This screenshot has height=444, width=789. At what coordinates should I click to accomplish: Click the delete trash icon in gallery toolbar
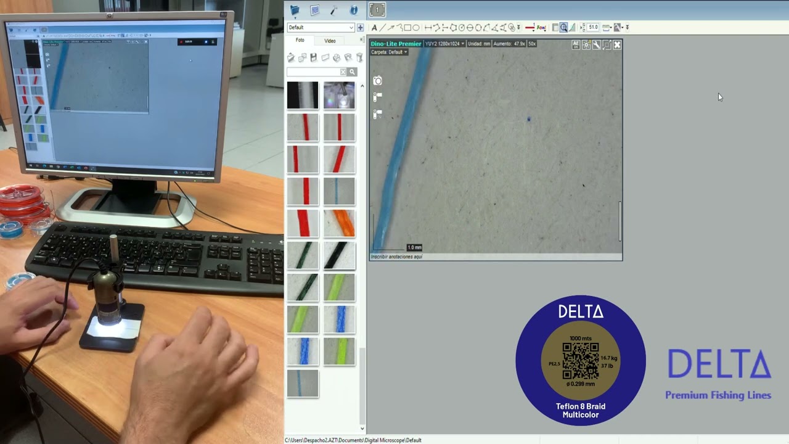click(360, 57)
